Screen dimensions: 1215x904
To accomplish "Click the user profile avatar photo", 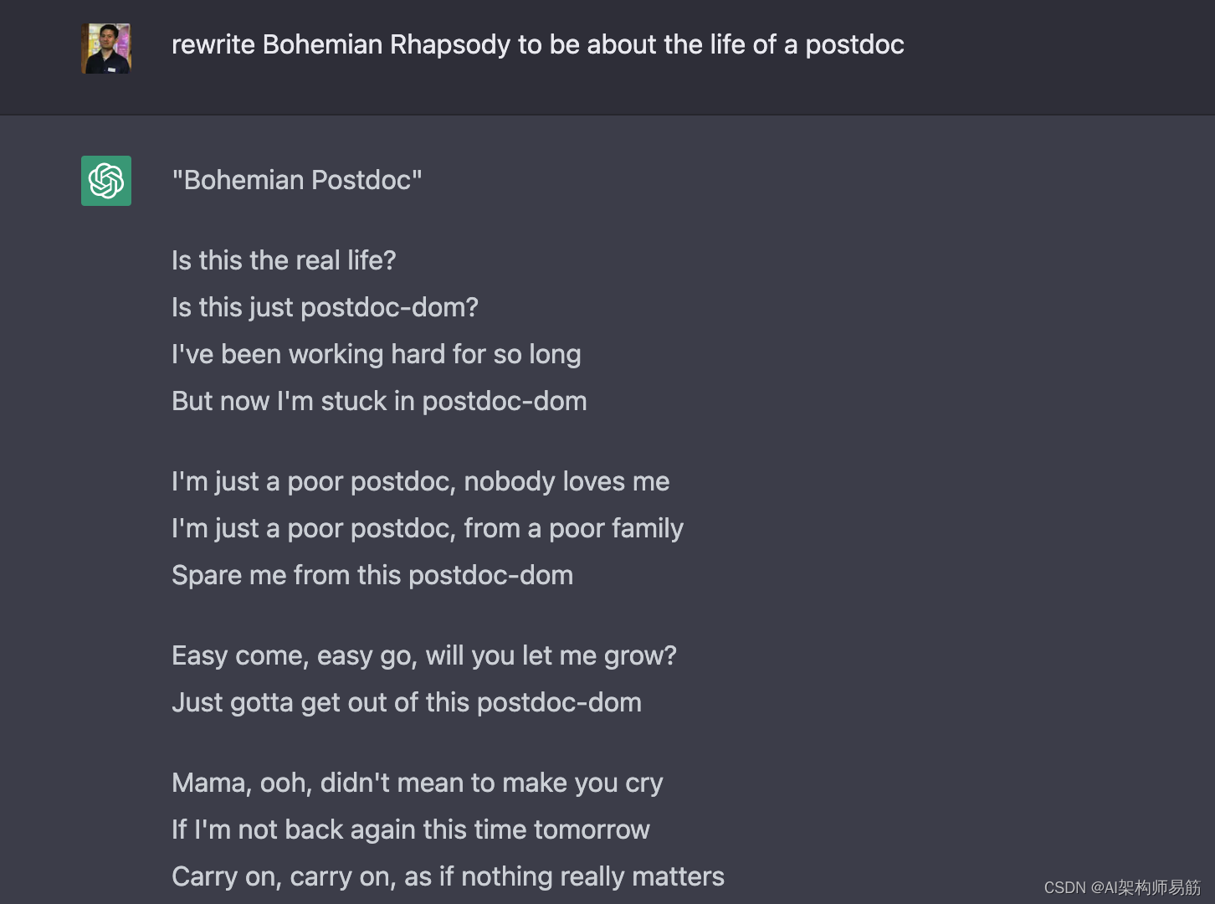I will 106,49.
